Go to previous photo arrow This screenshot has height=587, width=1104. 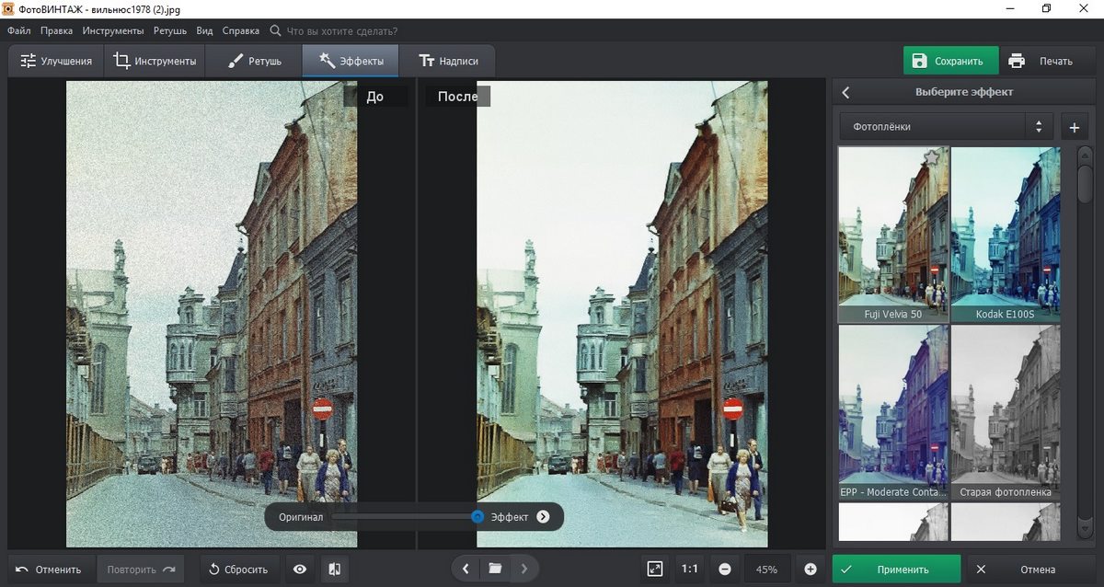(x=466, y=569)
